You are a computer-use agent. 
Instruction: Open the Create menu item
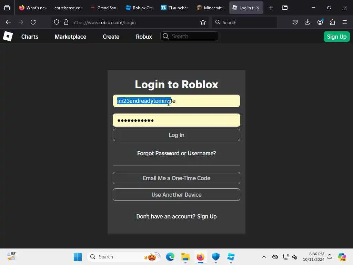coord(111,37)
